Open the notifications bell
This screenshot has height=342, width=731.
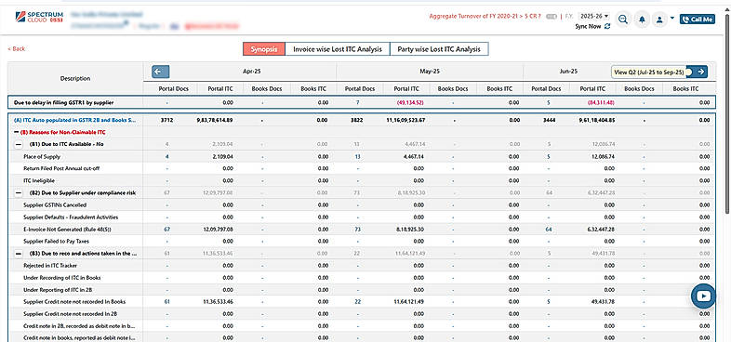click(642, 20)
